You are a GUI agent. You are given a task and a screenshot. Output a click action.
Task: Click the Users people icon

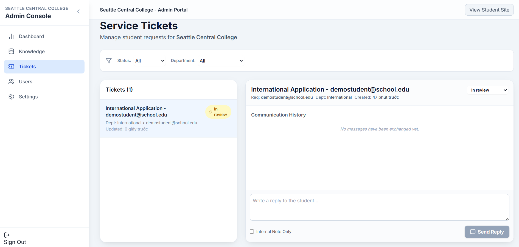11,82
